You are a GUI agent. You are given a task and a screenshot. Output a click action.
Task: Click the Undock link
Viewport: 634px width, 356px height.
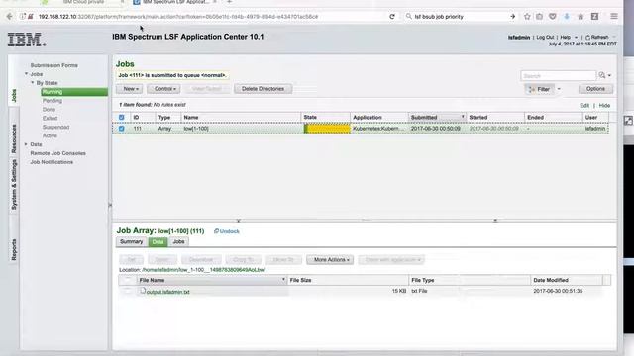[x=230, y=231]
